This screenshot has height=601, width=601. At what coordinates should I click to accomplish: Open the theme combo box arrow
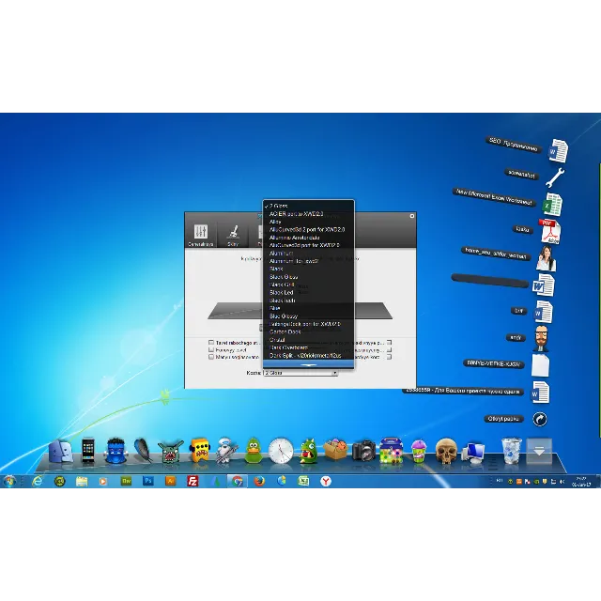(334, 373)
